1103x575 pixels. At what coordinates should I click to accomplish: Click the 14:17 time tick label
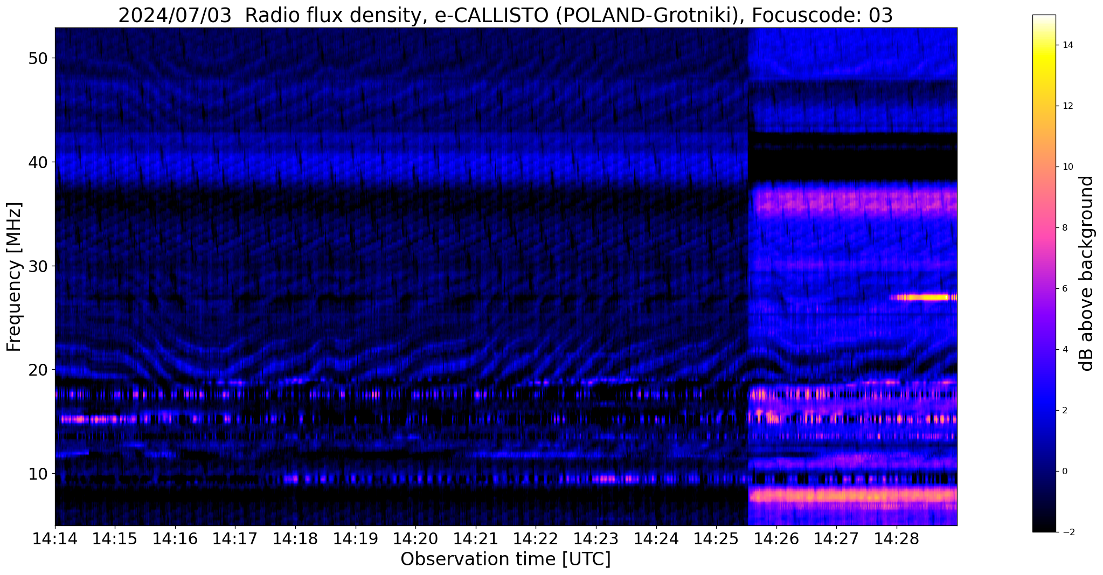tap(235, 538)
